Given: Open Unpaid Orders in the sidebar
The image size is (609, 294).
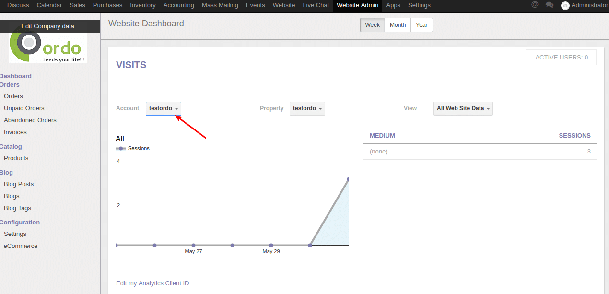Looking at the screenshot, I should [x=24, y=108].
